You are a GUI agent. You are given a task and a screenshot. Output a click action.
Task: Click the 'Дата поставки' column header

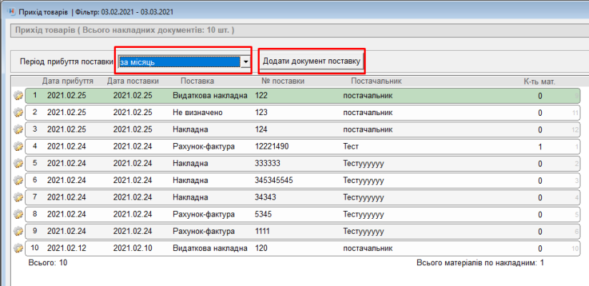(x=132, y=81)
